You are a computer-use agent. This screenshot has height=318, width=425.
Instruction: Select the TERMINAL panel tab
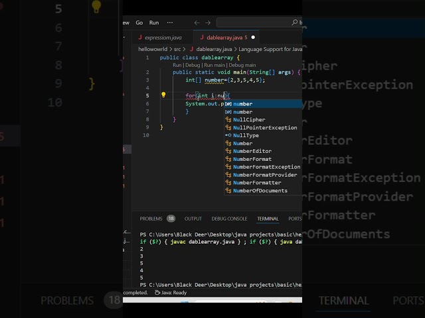click(268, 219)
